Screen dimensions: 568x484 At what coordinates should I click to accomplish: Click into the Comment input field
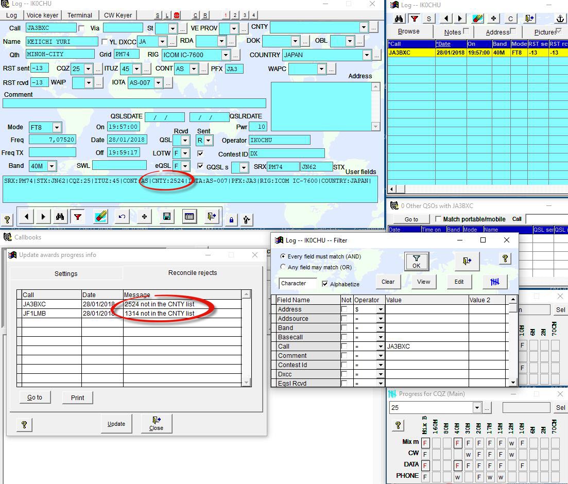134,103
